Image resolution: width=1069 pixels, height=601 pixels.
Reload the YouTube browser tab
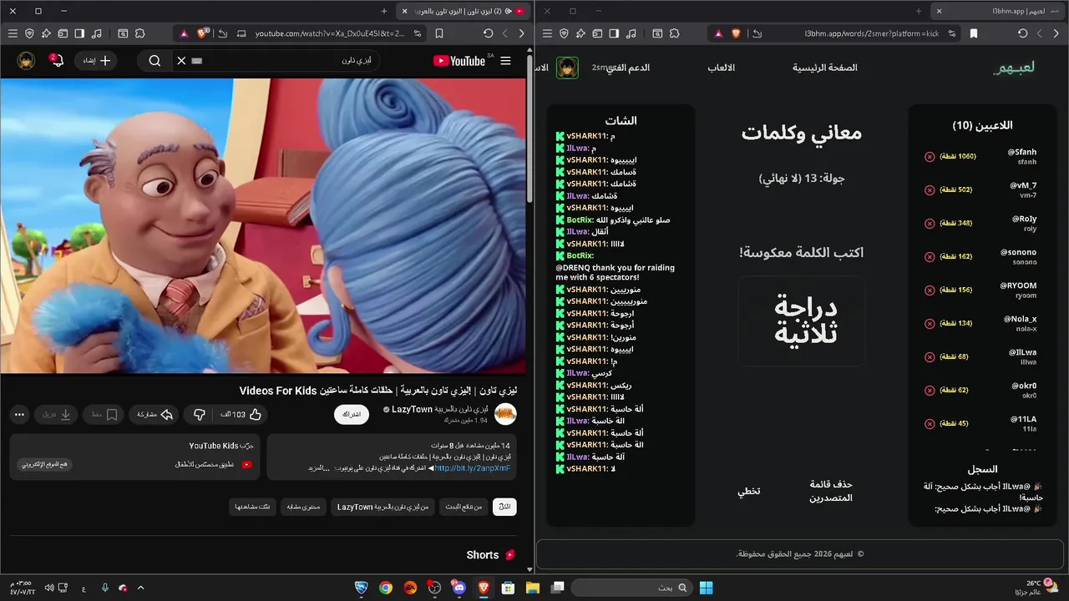coord(489,33)
